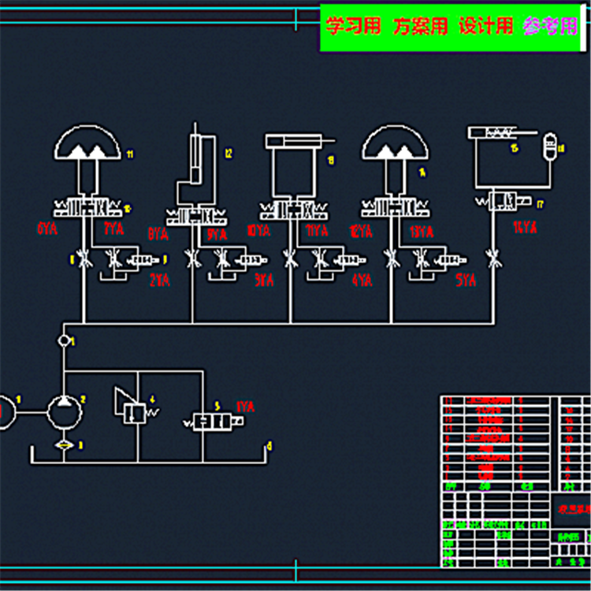Select the 5YA label
This screenshot has height=591, width=591.
[x=466, y=280]
